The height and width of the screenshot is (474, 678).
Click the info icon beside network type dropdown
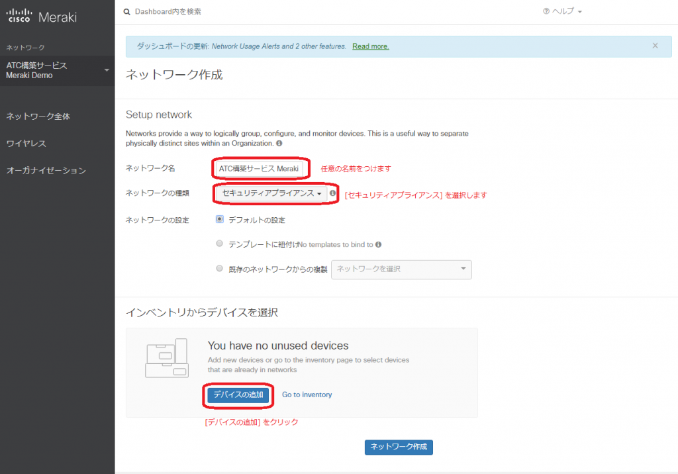332,193
